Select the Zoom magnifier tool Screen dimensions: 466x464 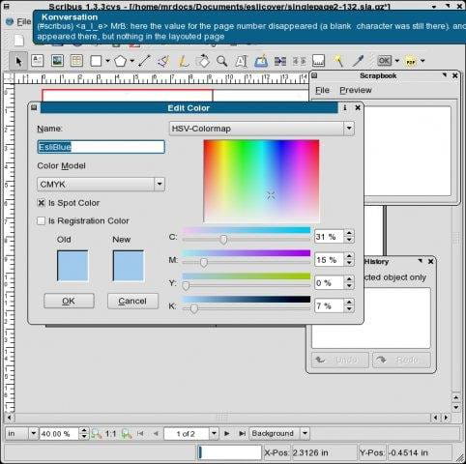(221, 61)
